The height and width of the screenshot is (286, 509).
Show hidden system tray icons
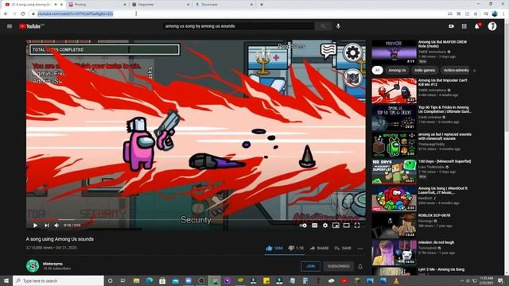[461, 280]
